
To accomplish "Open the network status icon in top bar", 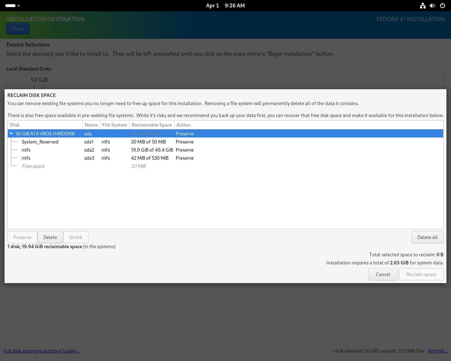I will coord(422,6).
